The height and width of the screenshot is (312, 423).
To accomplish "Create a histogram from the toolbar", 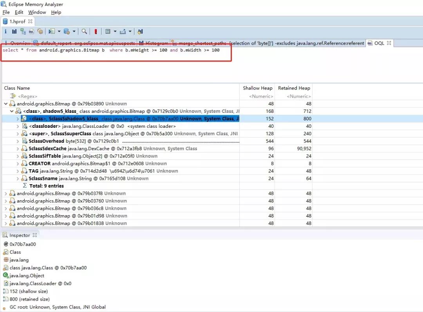I will click(14, 32).
